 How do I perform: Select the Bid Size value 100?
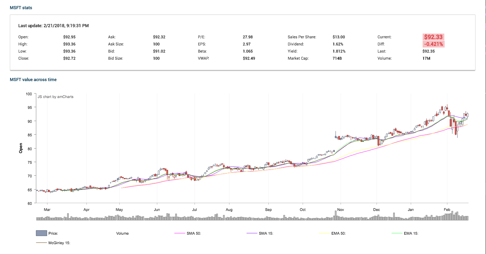pos(156,58)
